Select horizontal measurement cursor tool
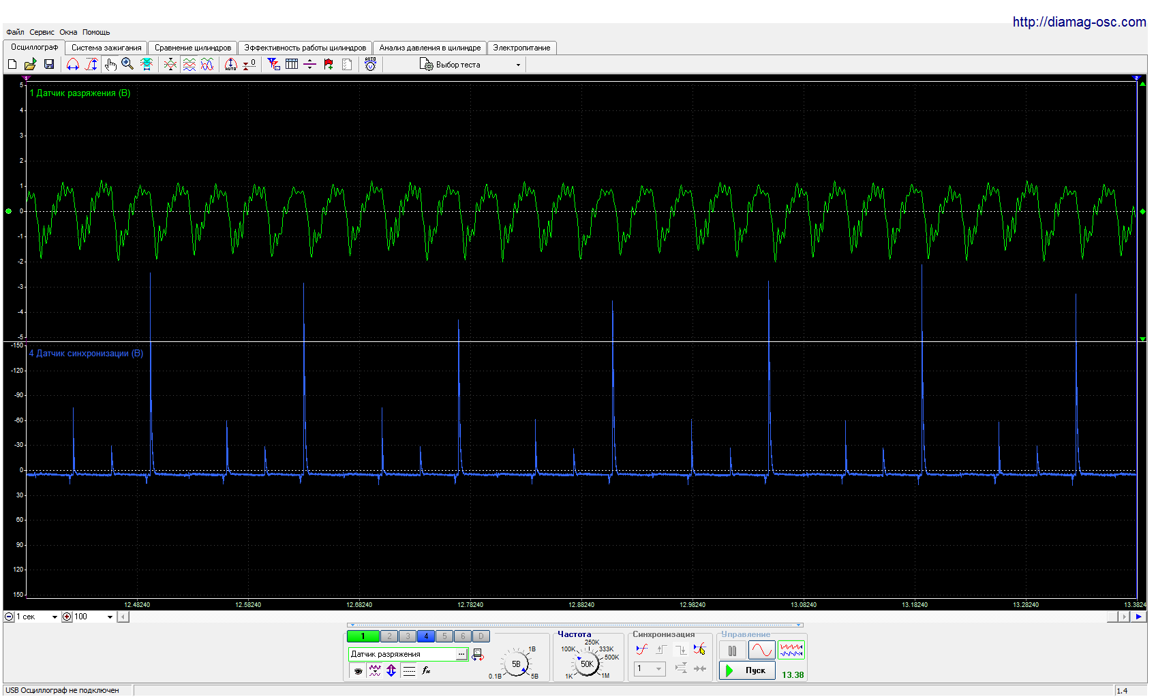The image size is (1156, 699). [x=73, y=64]
